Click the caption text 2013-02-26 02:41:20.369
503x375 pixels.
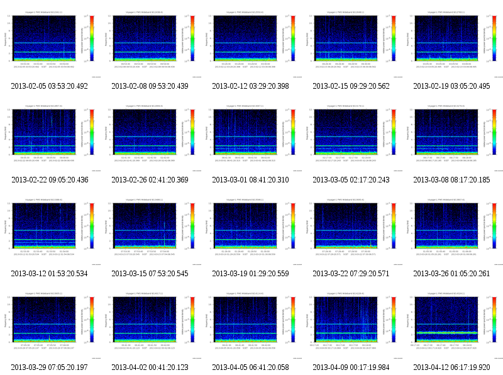point(150,180)
